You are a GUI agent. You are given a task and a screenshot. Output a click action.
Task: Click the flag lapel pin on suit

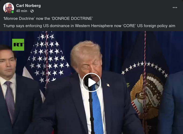coord(108,85)
